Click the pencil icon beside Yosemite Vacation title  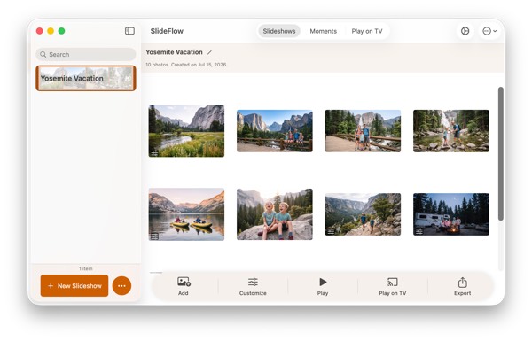click(x=210, y=52)
